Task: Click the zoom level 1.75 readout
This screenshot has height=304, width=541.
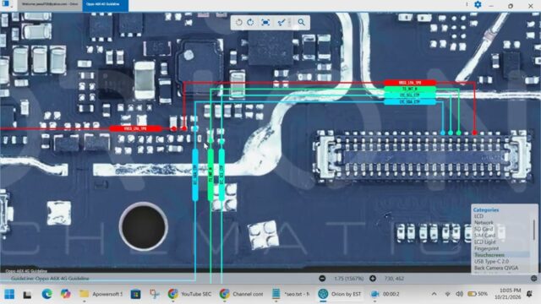Action: pos(349,278)
